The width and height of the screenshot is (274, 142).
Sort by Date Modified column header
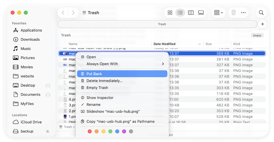click(x=164, y=44)
